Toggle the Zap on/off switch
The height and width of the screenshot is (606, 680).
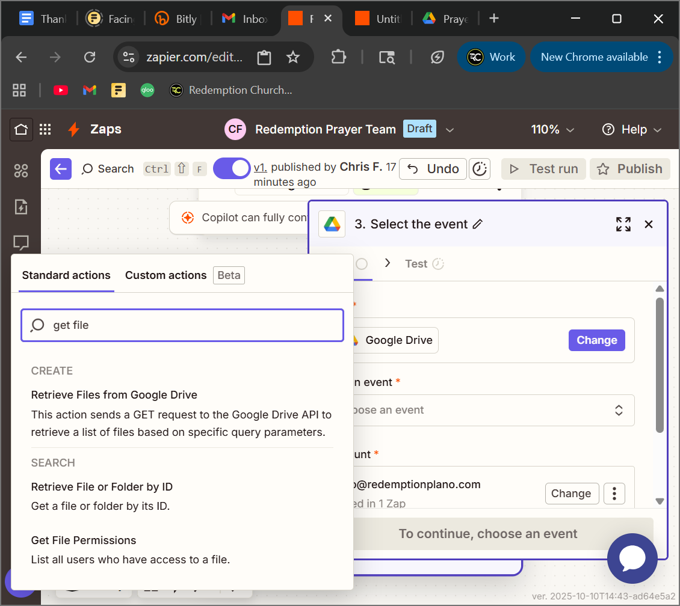(232, 168)
